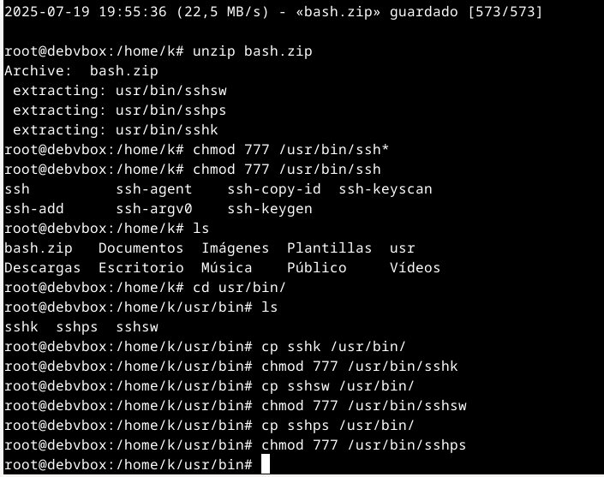604x477 pixels.
Task: Click 'ssh-keyscan' in the completion list
Action: pyautogui.click(x=386, y=189)
